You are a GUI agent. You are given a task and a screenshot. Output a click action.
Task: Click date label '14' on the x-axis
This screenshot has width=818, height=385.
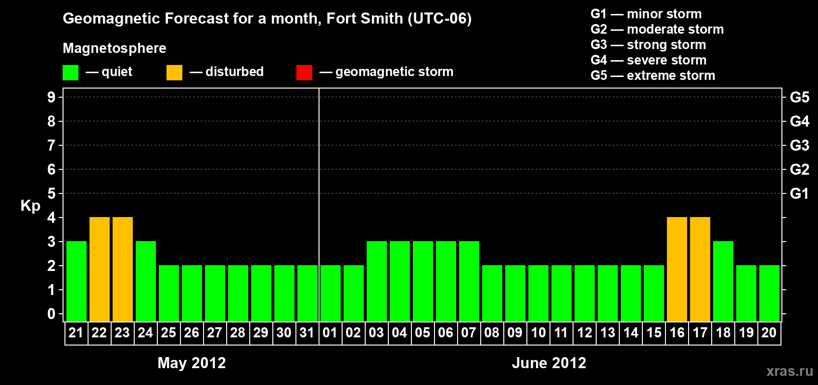[630, 333]
